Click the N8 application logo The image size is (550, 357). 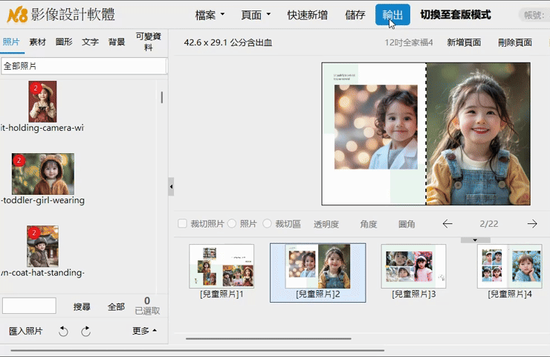[17, 15]
